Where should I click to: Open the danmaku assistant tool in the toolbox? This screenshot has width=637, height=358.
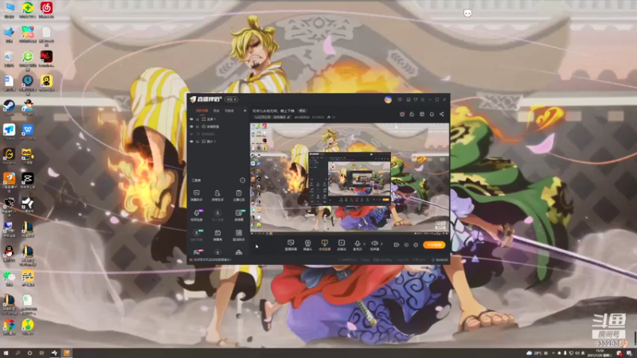197,195
